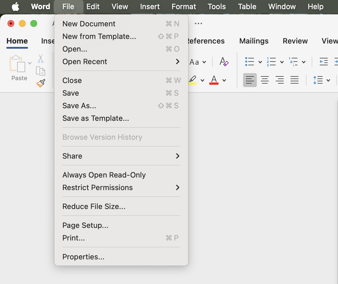Toggle Always Open Read-Only option
Viewport: 338px width, 284px height.
pos(121,175)
